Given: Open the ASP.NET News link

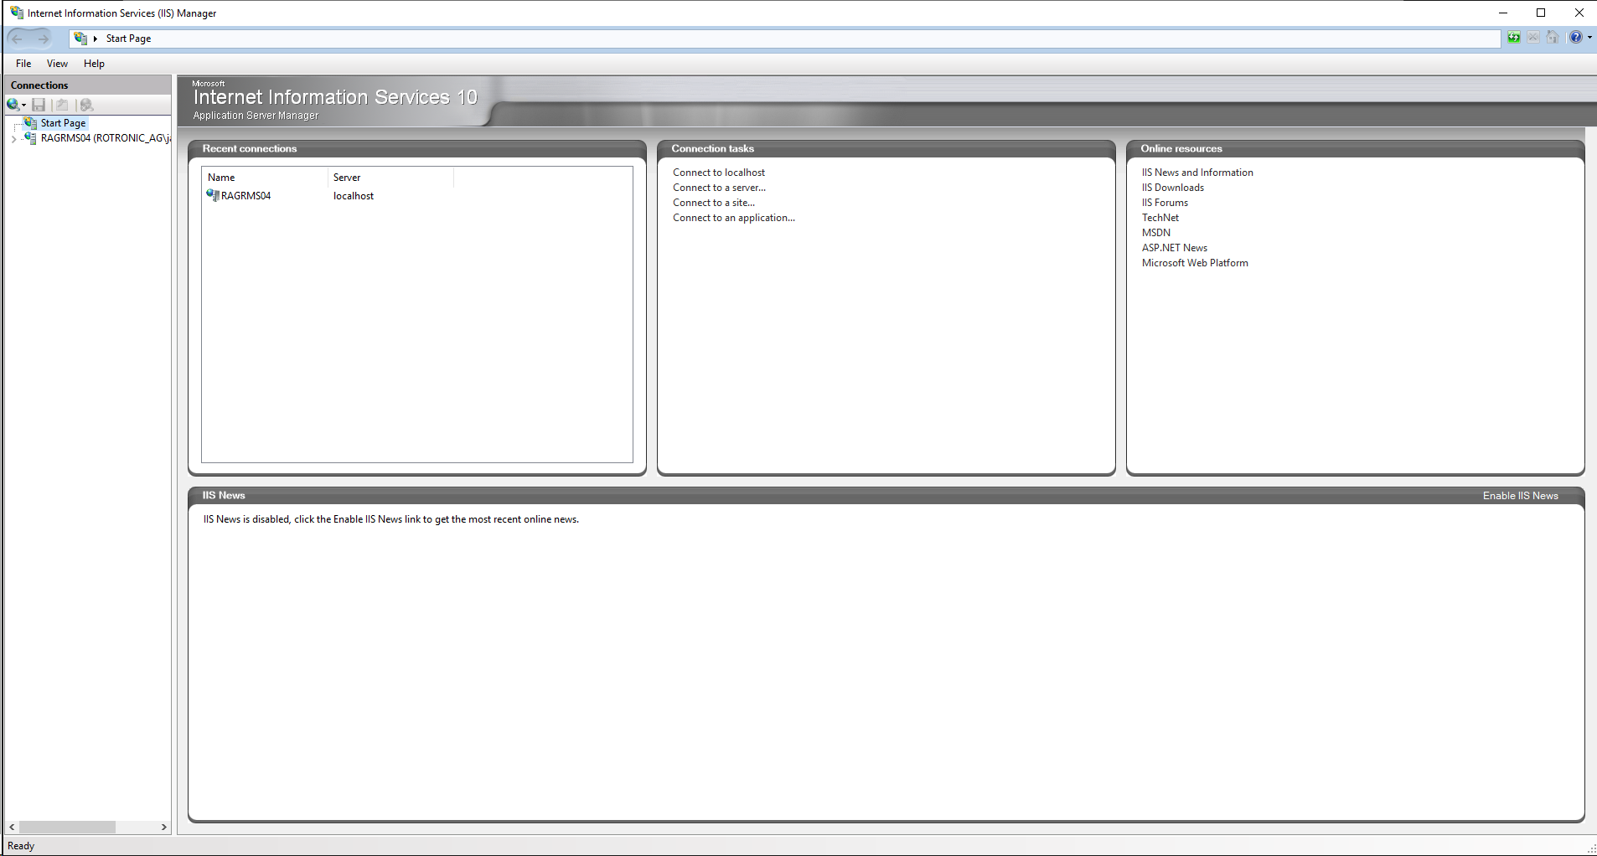Looking at the screenshot, I should [1175, 248].
